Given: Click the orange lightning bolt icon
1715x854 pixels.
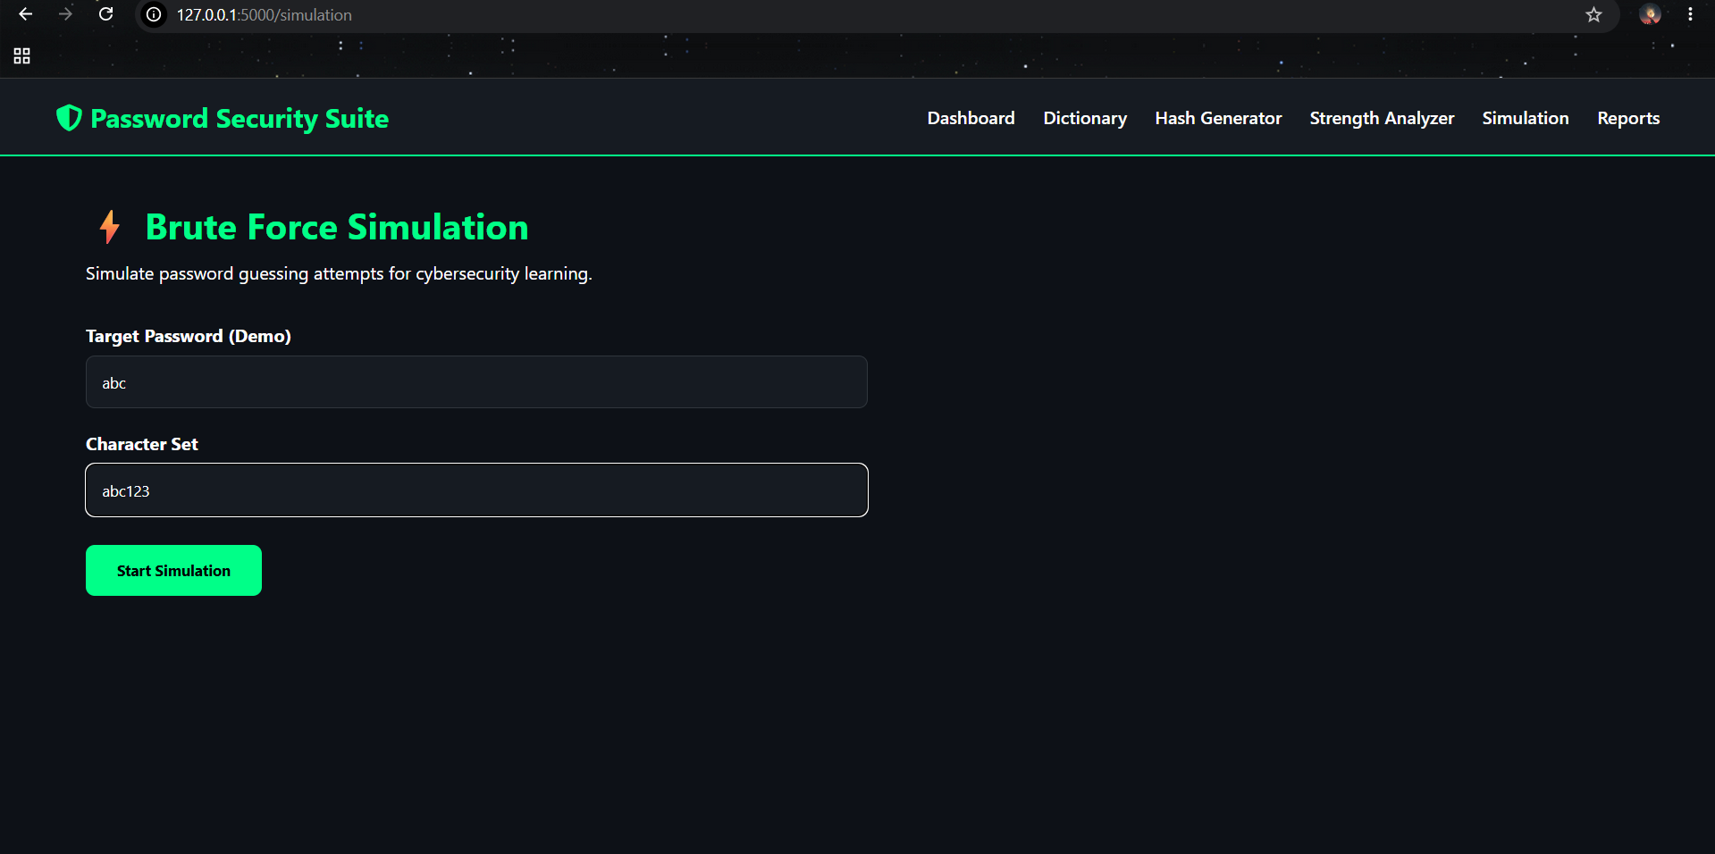Looking at the screenshot, I should [109, 227].
